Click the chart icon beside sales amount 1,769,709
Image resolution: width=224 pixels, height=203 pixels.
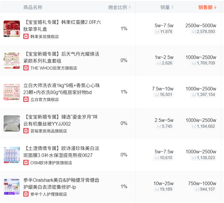pos(193,63)
